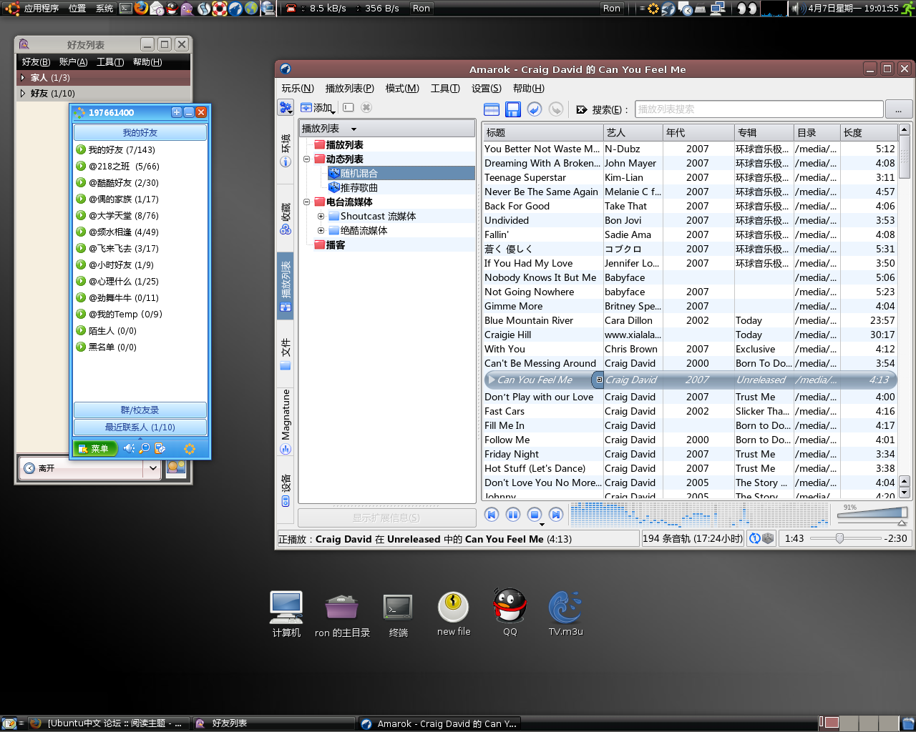This screenshot has width=916, height=732.
Task: Click the track position seek slider
Action: pyautogui.click(x=844, y=538)
